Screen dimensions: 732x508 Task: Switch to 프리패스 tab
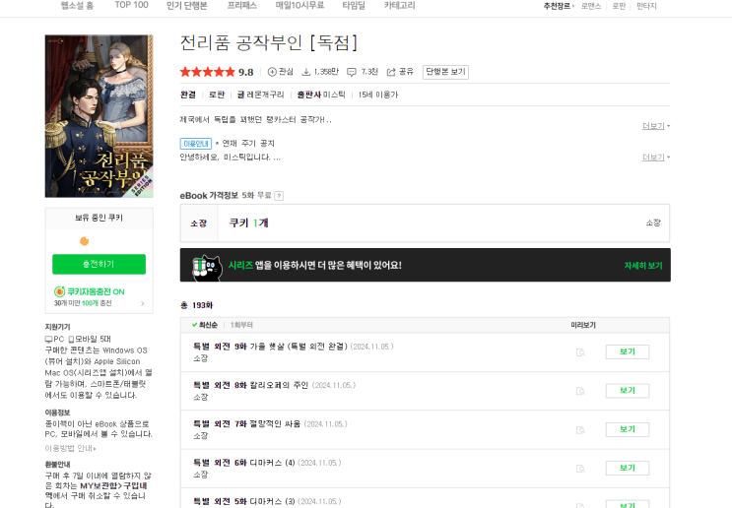click(241, 6)
